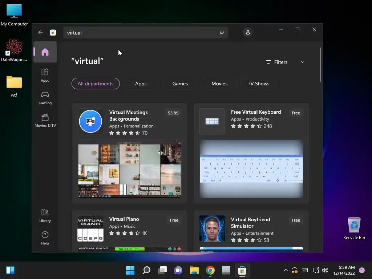Viewport: 372px width, 279px height.
Task: Click Apps • Productivity category text
Action: [250, 119]
